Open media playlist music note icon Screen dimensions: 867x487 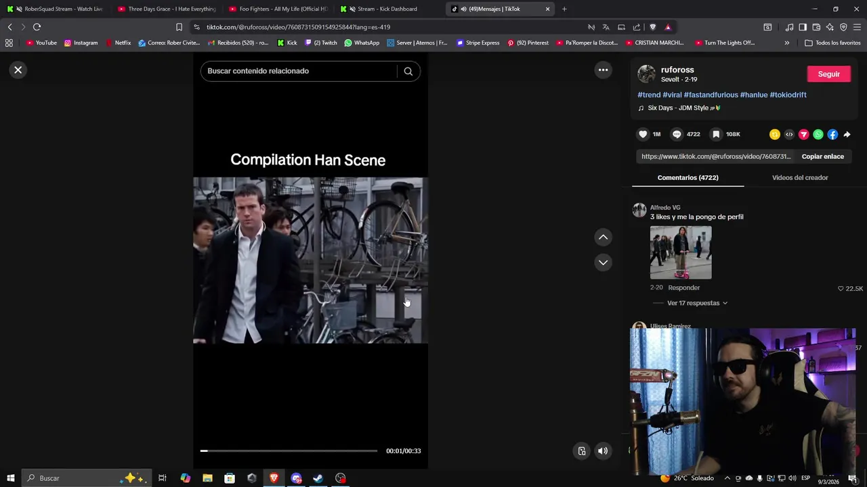point(789,27)
